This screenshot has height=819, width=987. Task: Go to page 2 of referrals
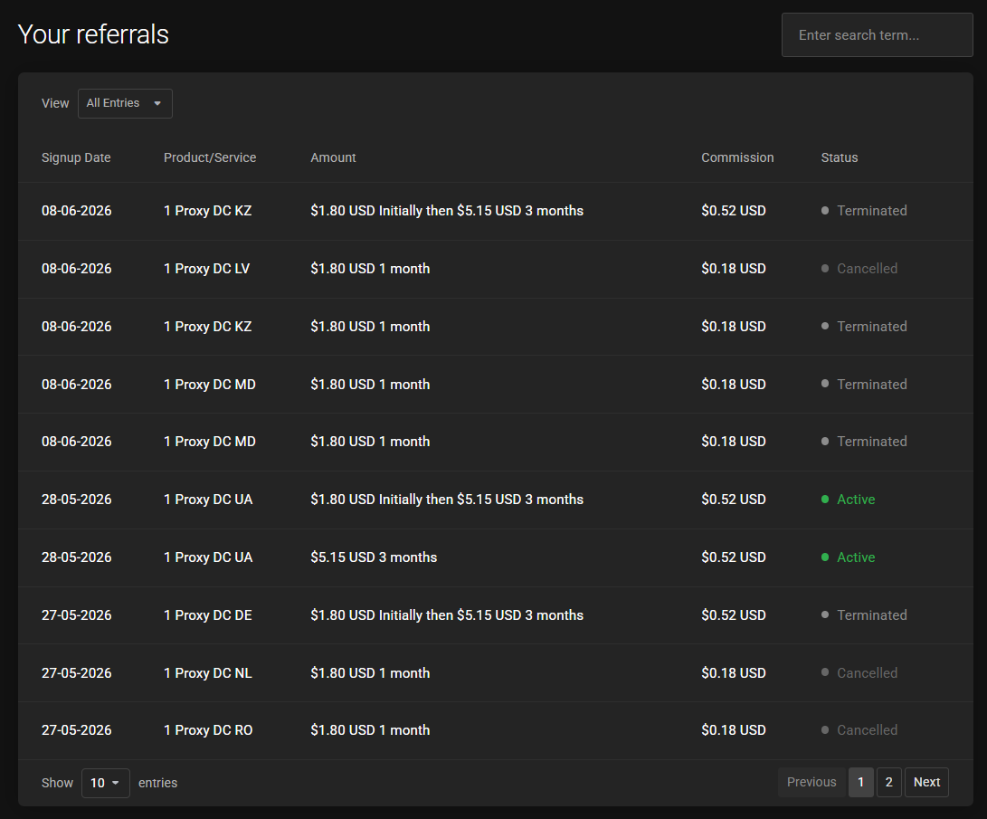coord(888,782)
